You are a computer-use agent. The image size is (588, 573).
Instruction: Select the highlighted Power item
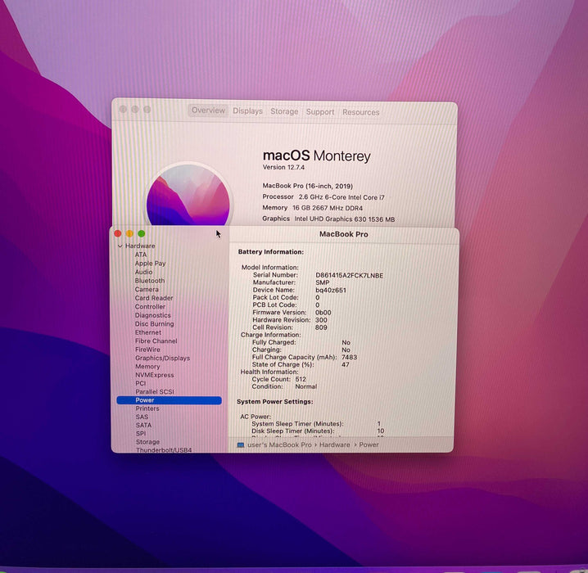coord(170,400)
